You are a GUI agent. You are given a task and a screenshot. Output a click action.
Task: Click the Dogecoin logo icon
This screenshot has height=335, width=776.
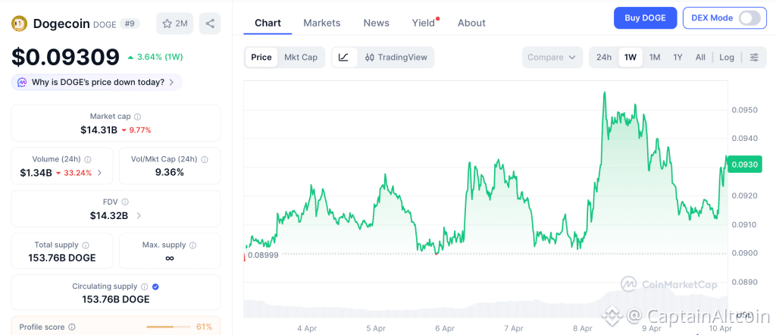[19, 23]
